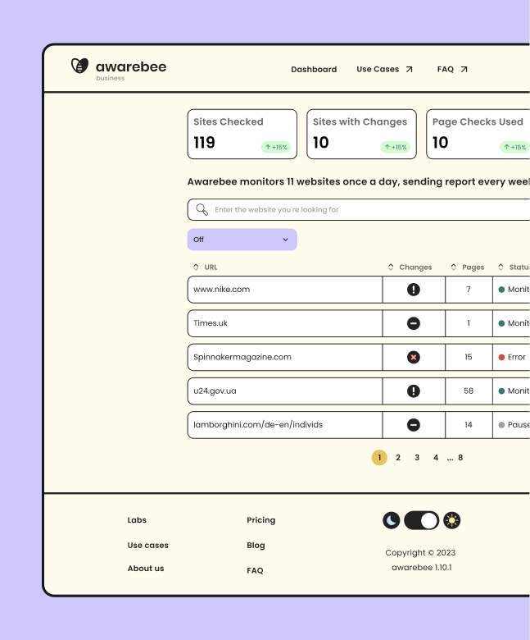Click the pages value 1 for Times.uk
530x640 pixels.
point(469,323)
